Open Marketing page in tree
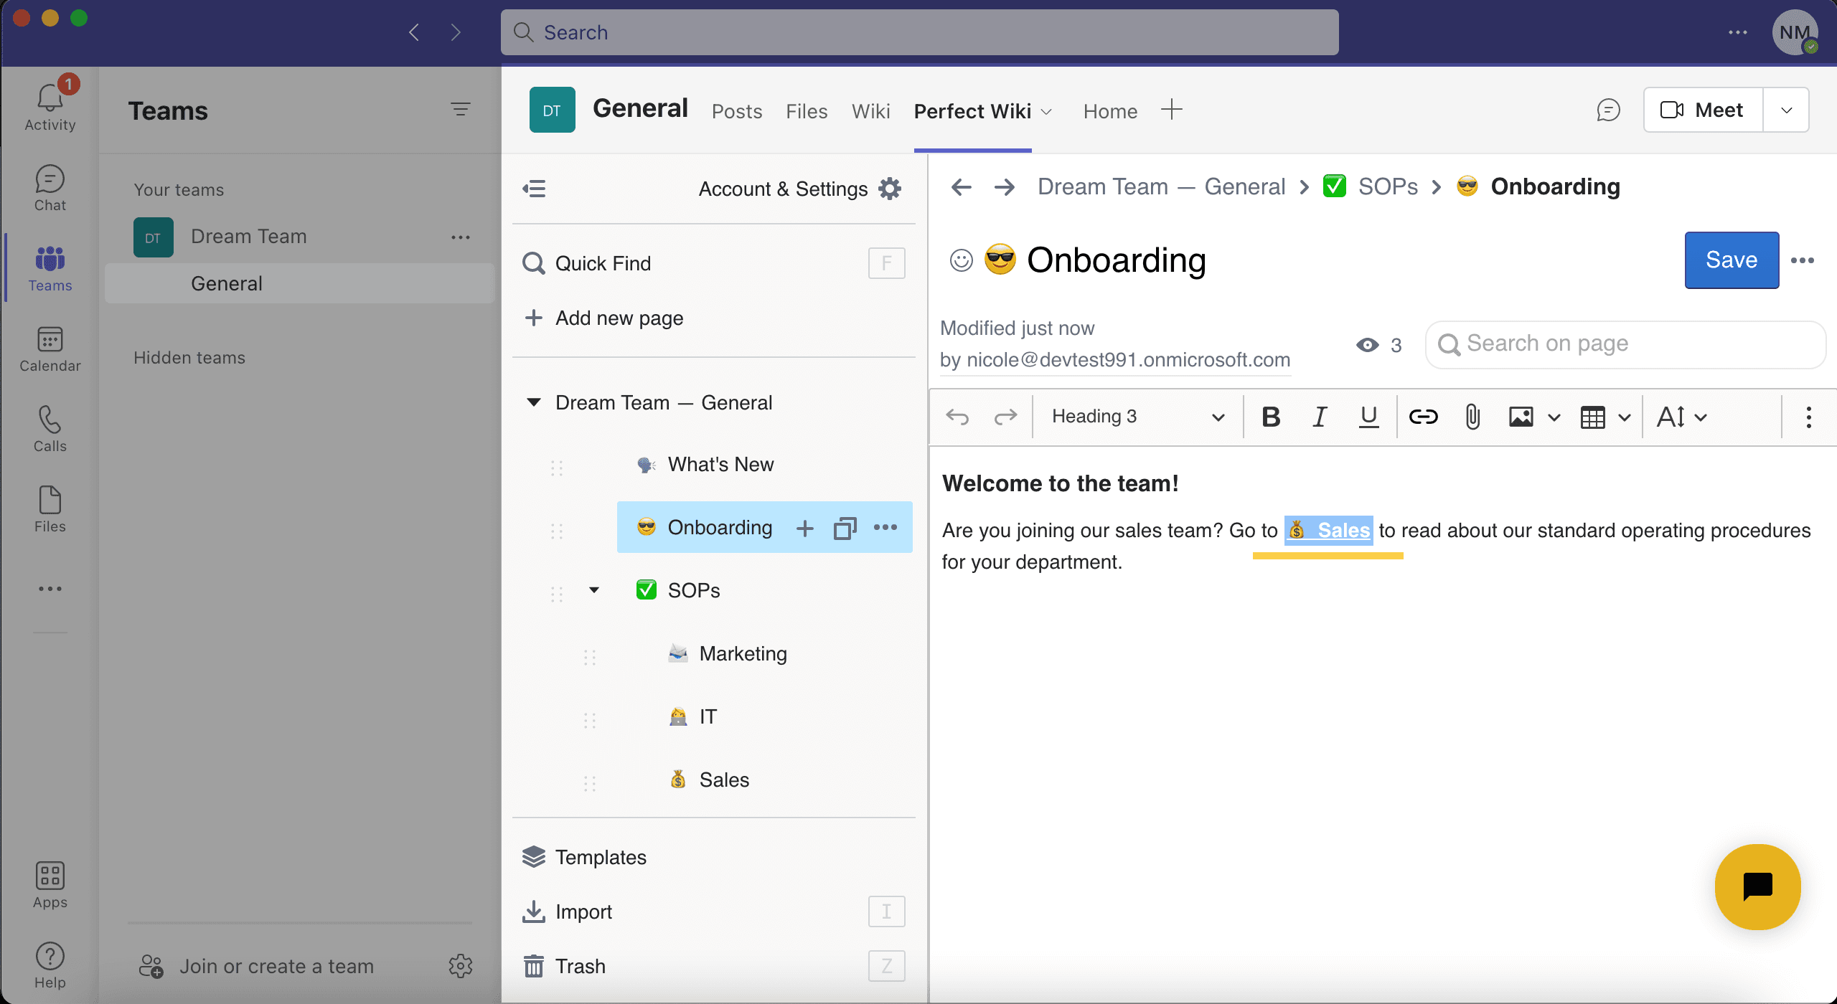Image resolution: width=1837 pixels, height=1004 pixels. 743,653
